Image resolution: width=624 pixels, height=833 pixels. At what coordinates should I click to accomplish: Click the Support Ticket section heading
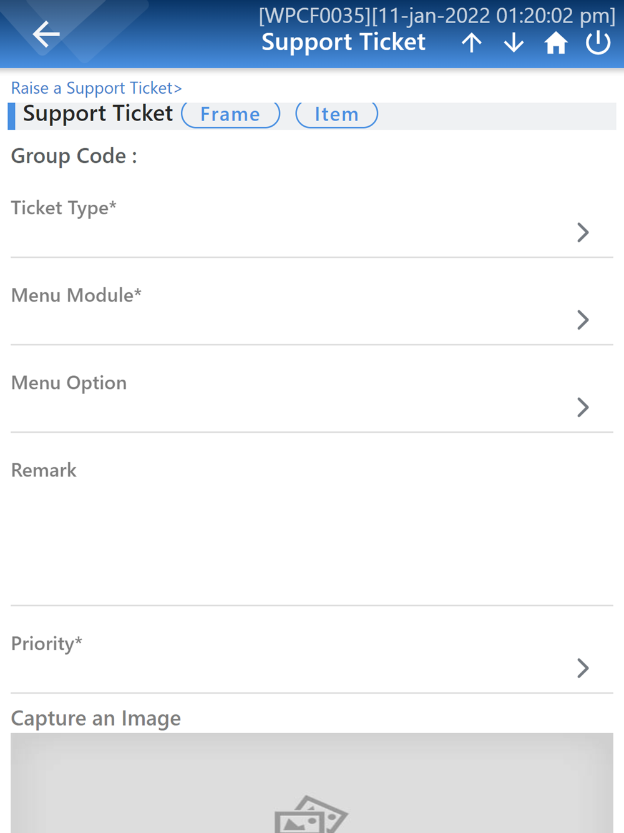click(97, 114)
